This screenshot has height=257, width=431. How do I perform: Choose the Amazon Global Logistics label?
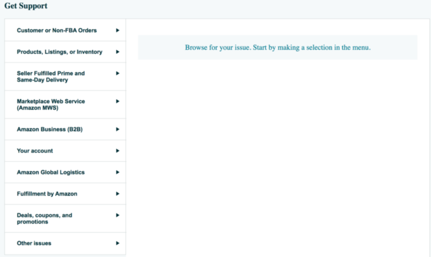(x=51, y=173)
